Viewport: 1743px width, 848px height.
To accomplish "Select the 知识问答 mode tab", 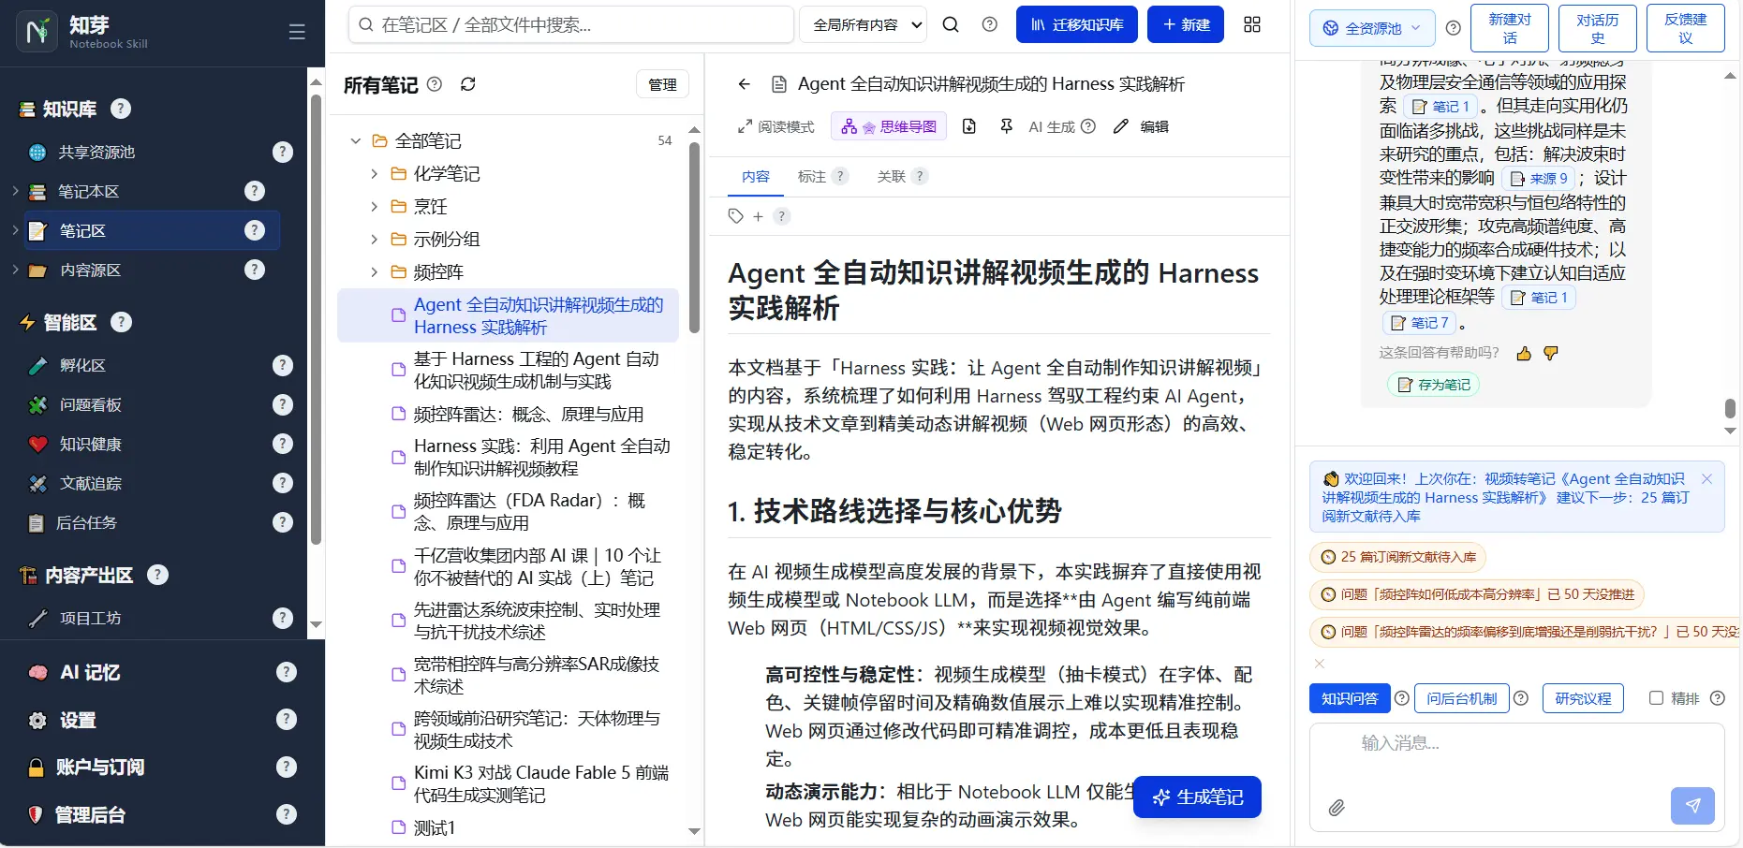I will point(1350,698).
